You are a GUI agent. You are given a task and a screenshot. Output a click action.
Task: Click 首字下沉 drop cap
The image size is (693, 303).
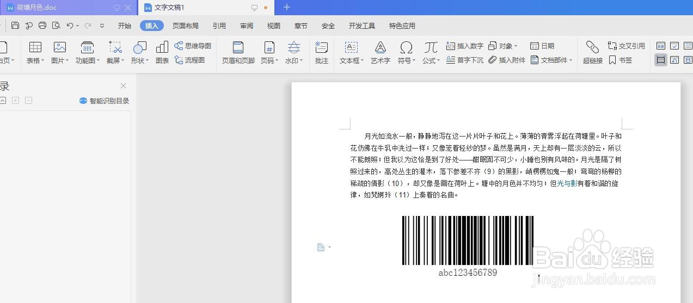(465, 60)
